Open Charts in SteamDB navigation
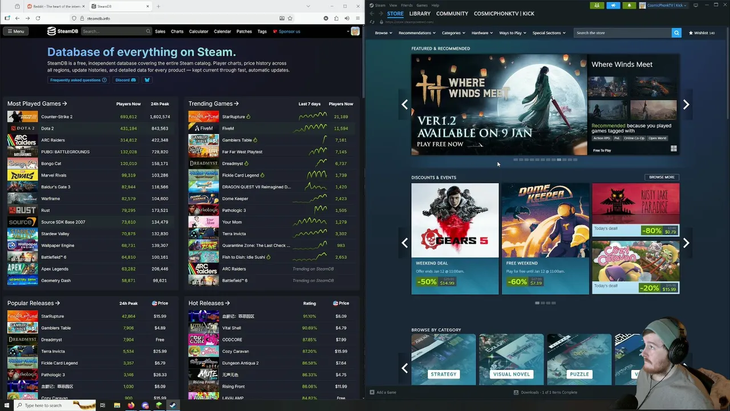 tap(177, 31)
